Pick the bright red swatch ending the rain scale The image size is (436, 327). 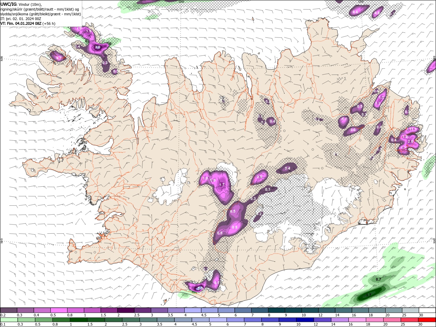point(427,320)
